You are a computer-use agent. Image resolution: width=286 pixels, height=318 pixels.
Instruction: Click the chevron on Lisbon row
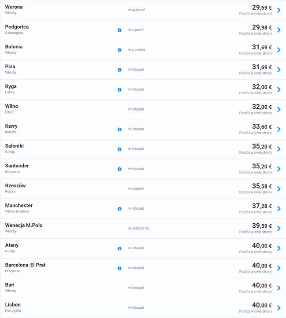coord(279,307)
